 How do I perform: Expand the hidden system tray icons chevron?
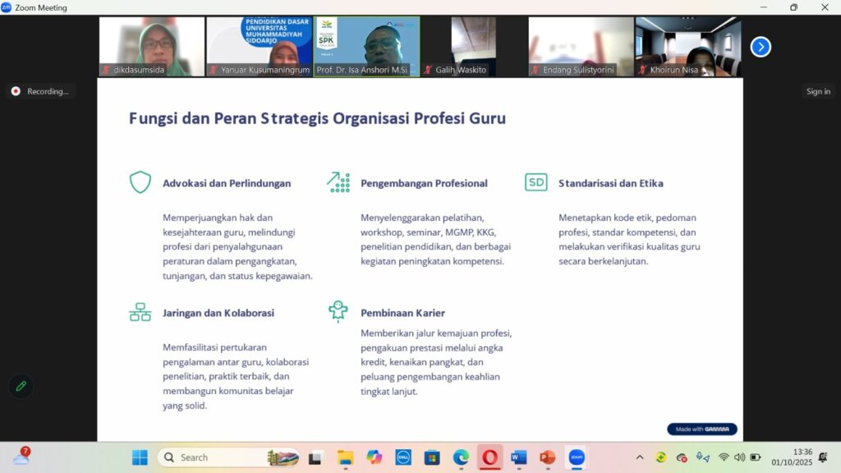click(640, 457)
